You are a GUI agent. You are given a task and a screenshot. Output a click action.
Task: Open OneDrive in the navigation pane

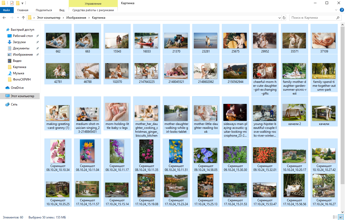(17, 88)
